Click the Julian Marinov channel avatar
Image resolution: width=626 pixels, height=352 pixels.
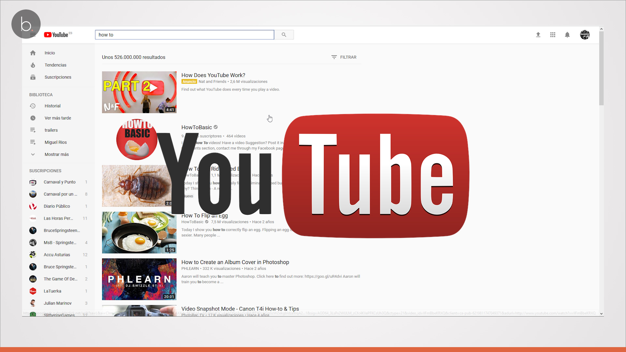coord(33,303)
